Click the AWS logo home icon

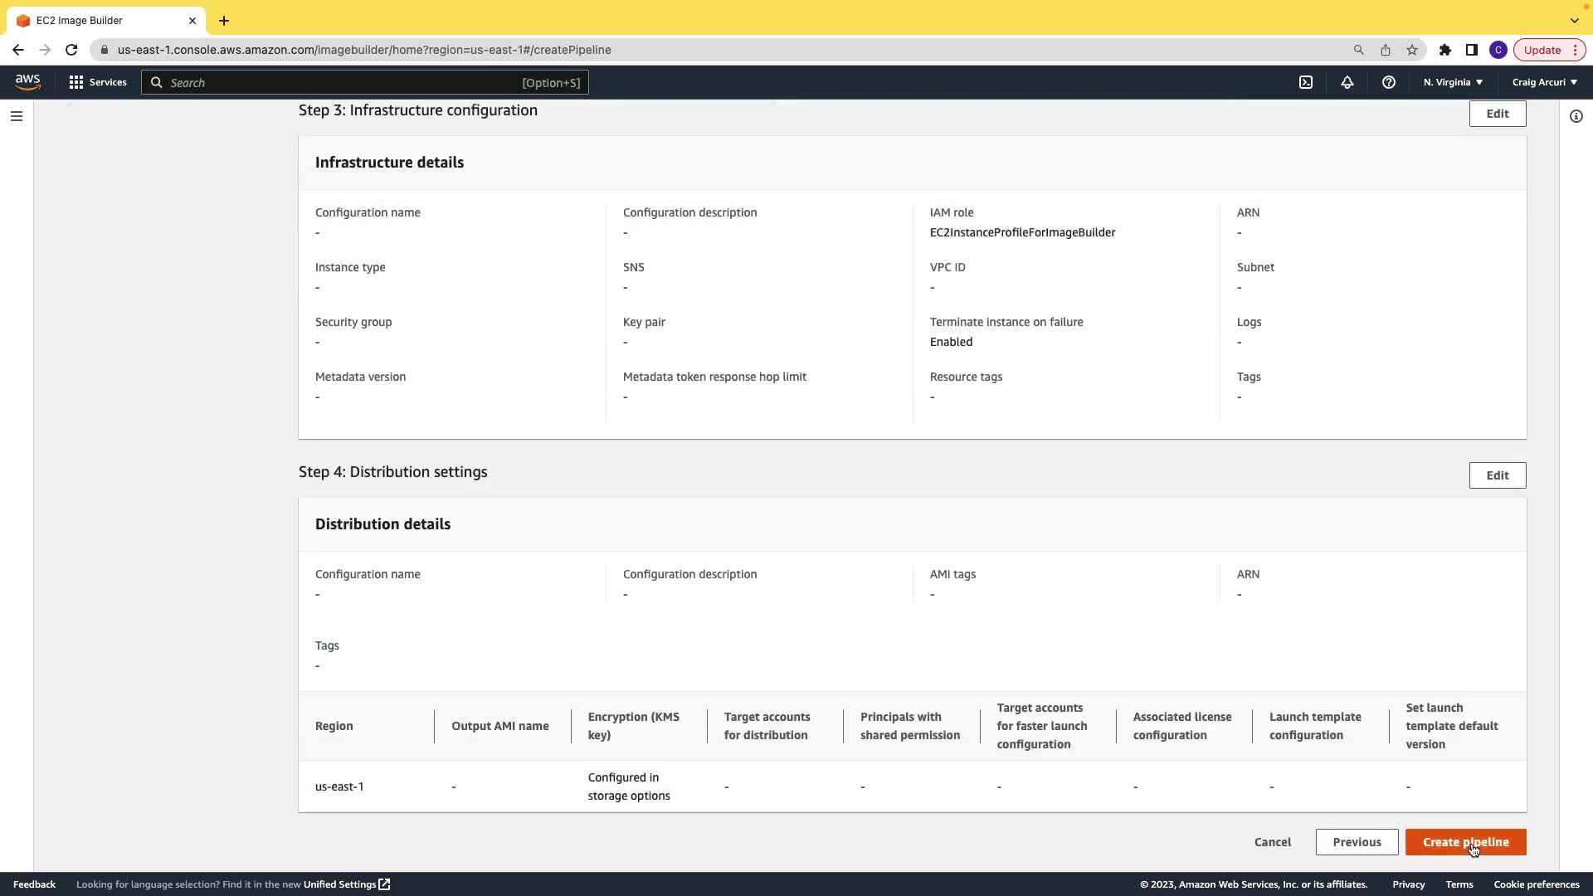pos(27,81)
